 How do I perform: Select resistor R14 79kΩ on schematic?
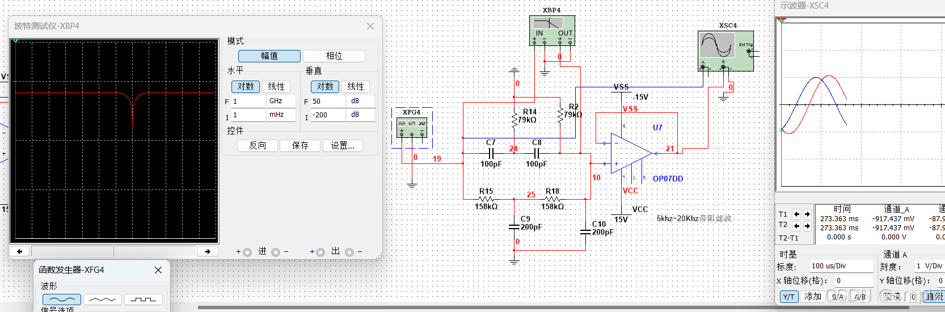pos(514,119)
